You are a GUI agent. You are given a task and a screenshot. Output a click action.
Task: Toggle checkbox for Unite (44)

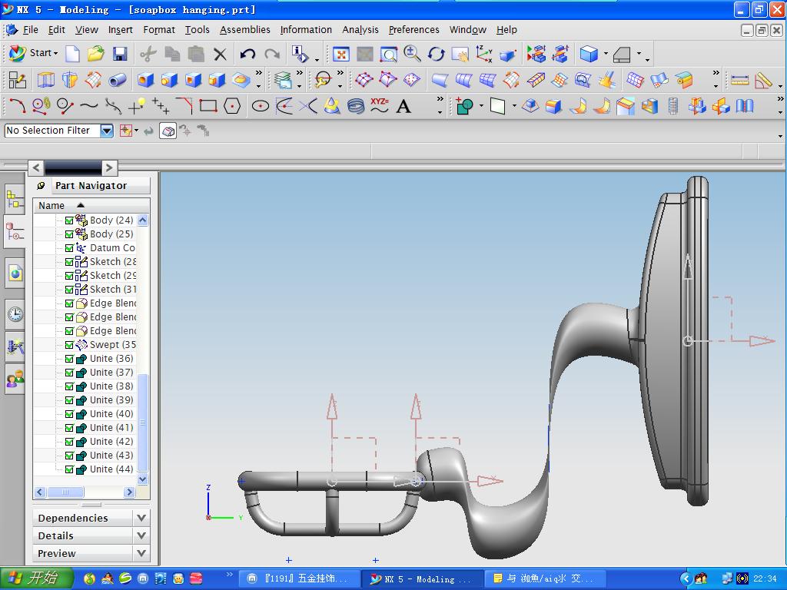click(69, 469)
